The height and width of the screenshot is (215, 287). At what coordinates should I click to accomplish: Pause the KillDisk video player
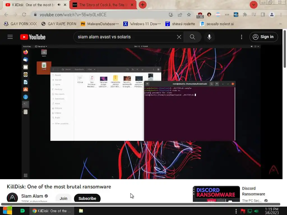point(141,112)
